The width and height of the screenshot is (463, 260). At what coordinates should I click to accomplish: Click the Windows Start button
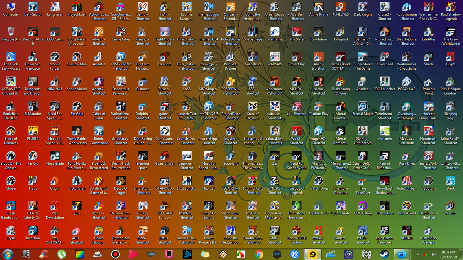[7, 254]
